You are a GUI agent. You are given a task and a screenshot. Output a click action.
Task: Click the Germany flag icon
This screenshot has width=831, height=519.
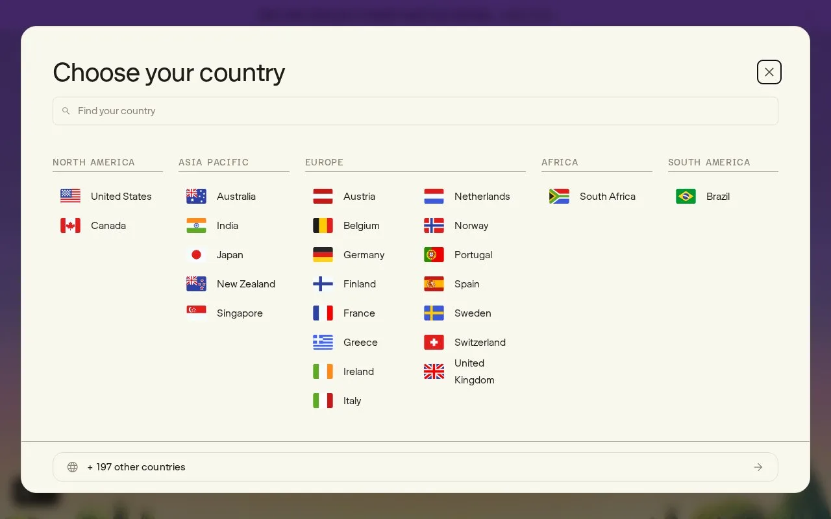point(323,254)
